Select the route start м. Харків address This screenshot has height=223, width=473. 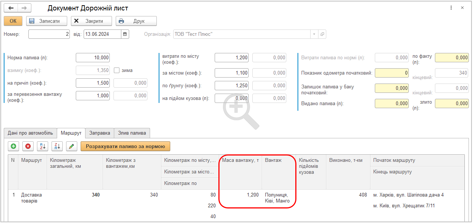(408, 195)
